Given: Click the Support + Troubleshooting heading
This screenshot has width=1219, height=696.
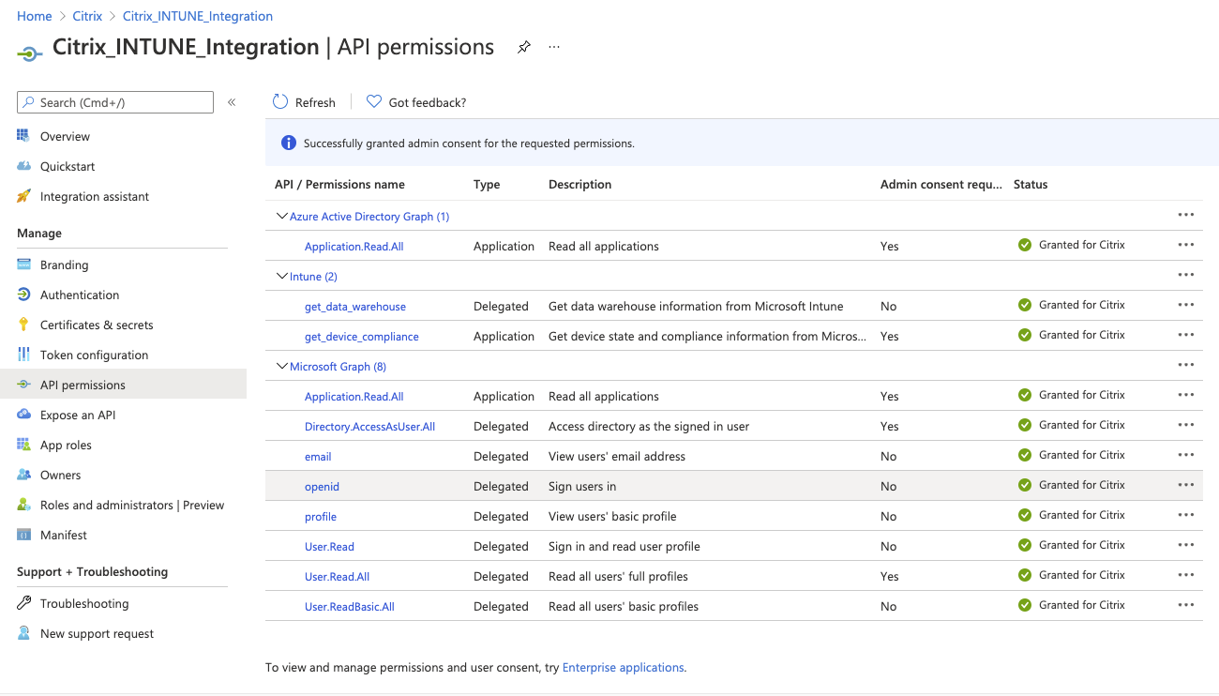Looking at the screenshot, I should coord(92,571).
